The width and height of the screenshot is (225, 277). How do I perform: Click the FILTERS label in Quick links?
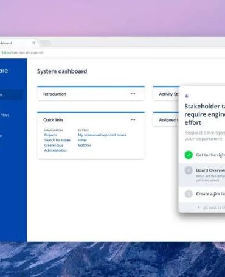83,130
